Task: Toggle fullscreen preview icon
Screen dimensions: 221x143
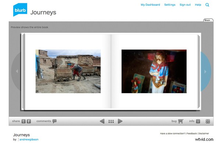Action: (x=208, y=121)
